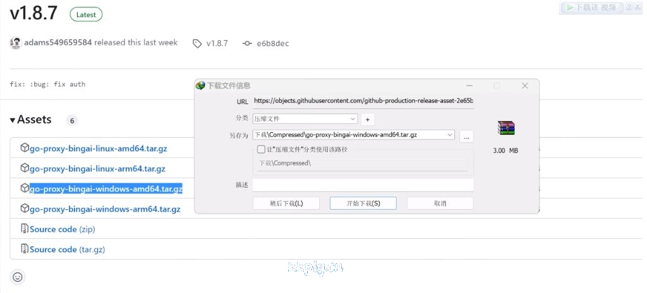647x293 pixels.
Task: Click the IDM globe icon in dialog title
Action: click(200, 86)
